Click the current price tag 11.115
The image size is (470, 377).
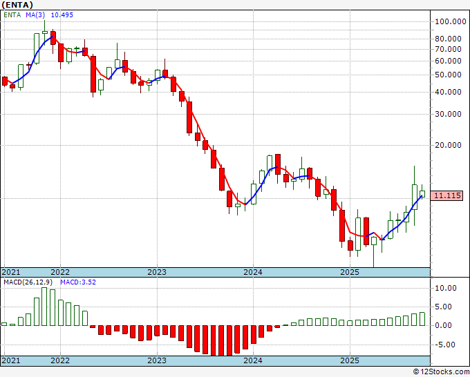click(447, 196)
